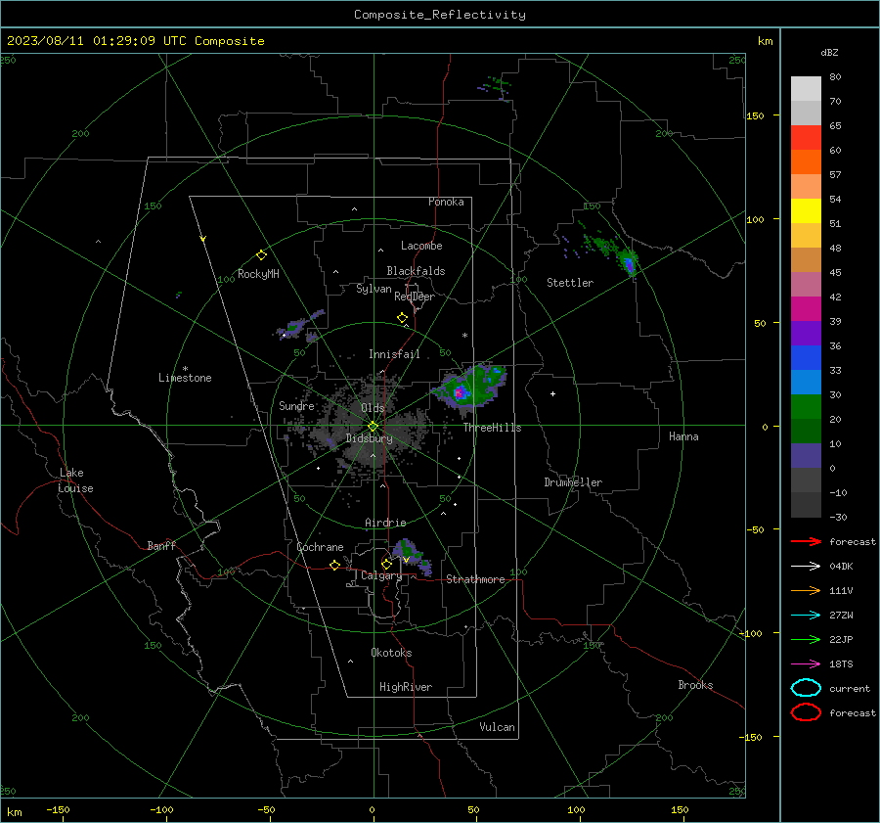Image resolution: width=880 pixels, height=823 pixels.
Task: Click the Composite_Reflectivity title
Action: [x=440, y=15]
